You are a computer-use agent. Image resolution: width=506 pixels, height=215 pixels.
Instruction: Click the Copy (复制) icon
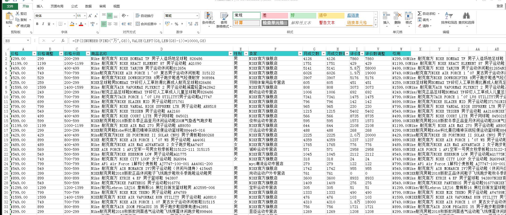coord(18,20)
